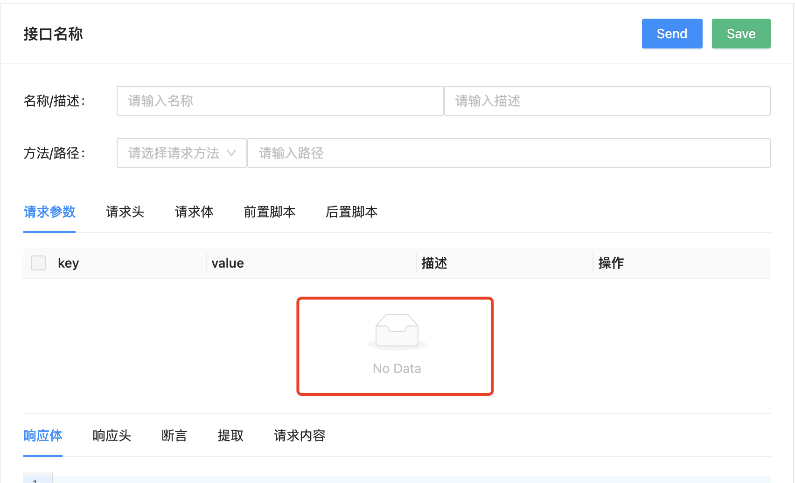This screenshot has width=795, height=483.
Task: Show the 请求内容 tab
Action: pos(300,436)
